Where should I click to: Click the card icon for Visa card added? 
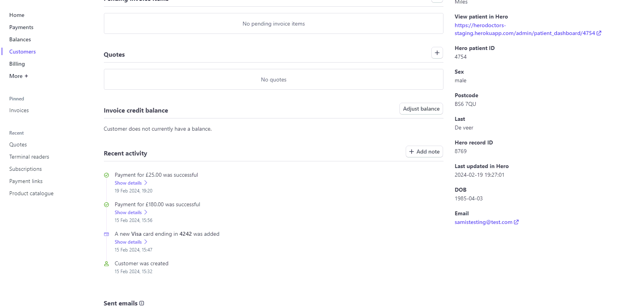(x=106, y=234)
